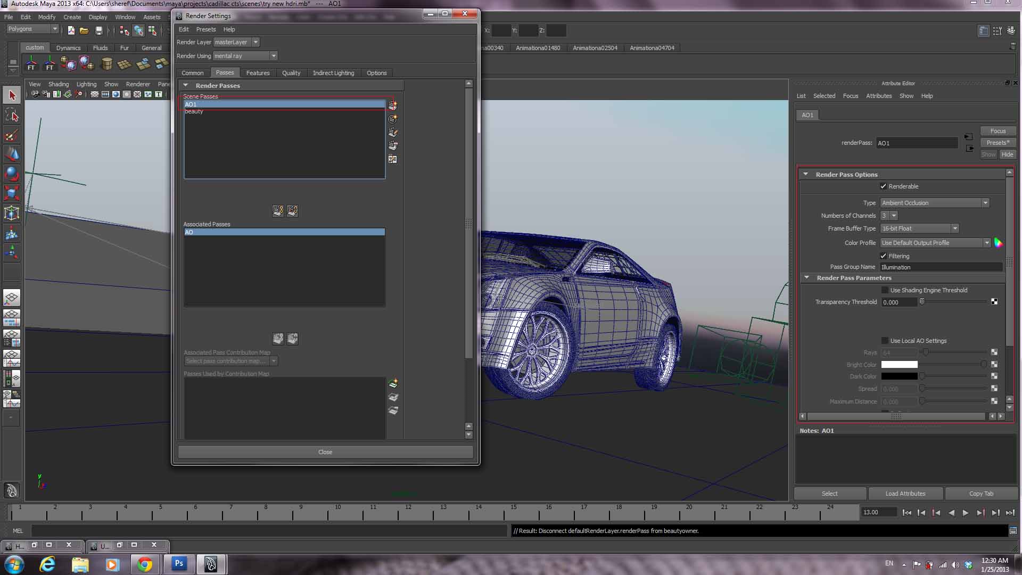Open color management icon next to Color Profile
This screenshot has height=575, width=1022.
click(x=998, y=243)
